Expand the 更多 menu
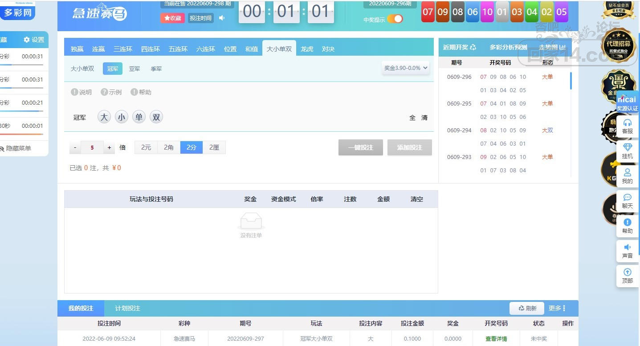 point(557,308)
